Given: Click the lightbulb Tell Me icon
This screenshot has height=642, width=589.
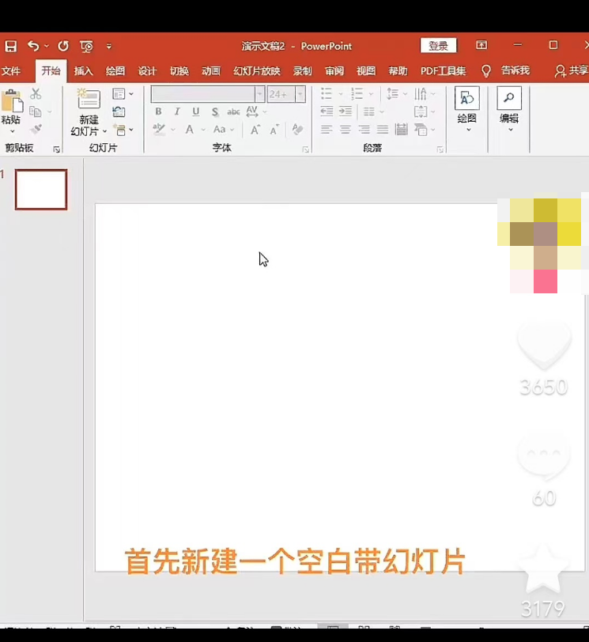Looking at the screenshot, I should [486, 71].
